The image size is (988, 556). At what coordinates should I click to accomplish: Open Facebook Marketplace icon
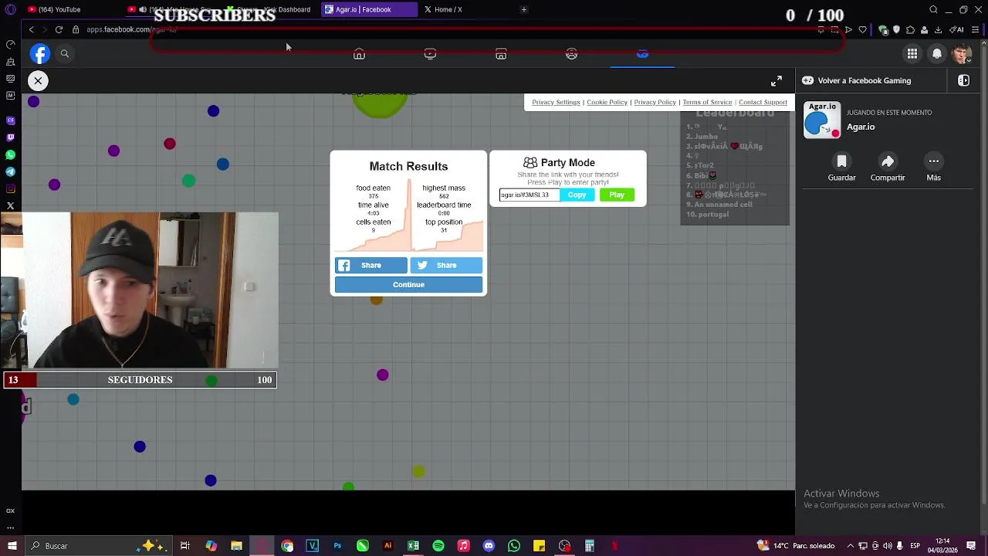(501, 54)
